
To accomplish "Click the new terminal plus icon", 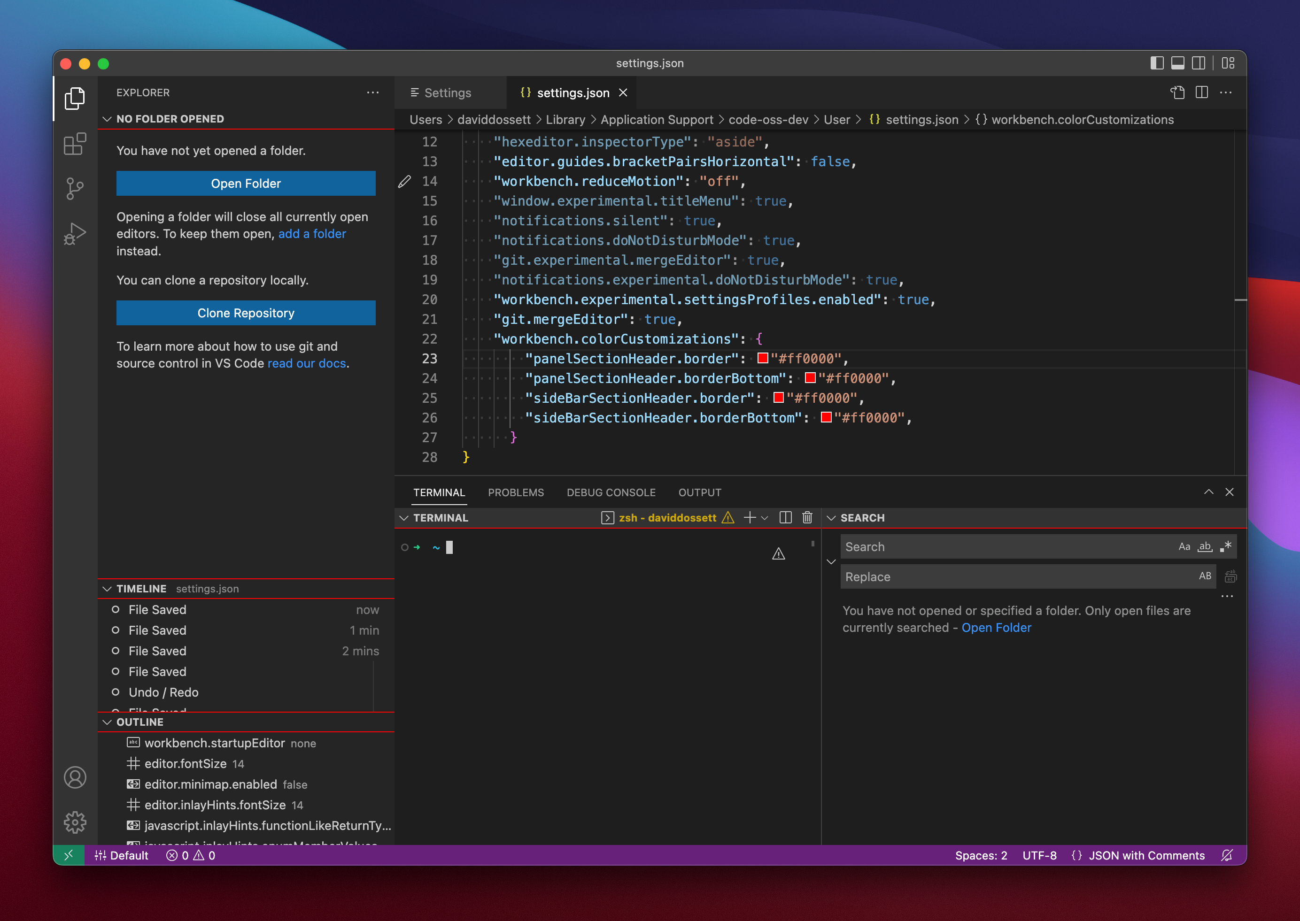I will (x=750, y=517).
